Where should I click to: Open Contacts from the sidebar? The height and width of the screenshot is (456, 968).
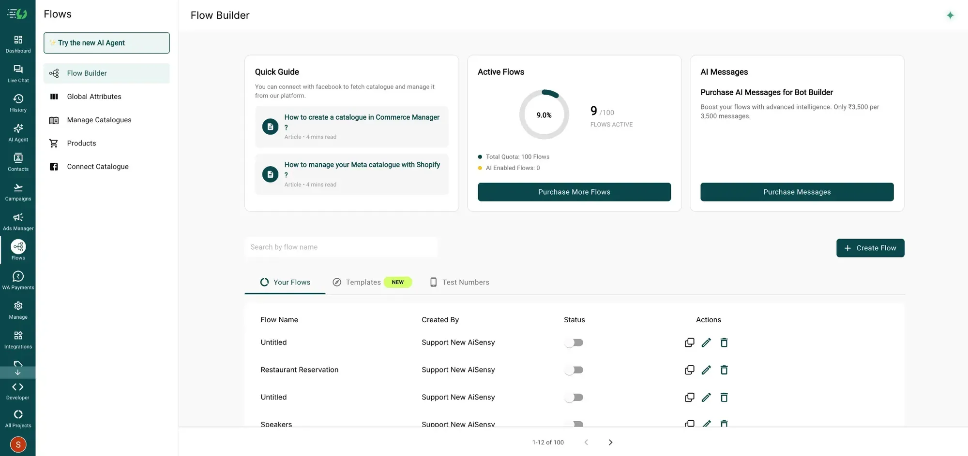[18, 162]
